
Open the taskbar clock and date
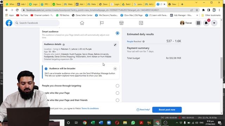click(210, 123)
